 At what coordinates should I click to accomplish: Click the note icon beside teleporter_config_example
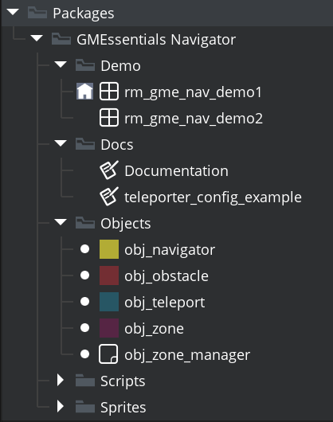tap(109, 197)
